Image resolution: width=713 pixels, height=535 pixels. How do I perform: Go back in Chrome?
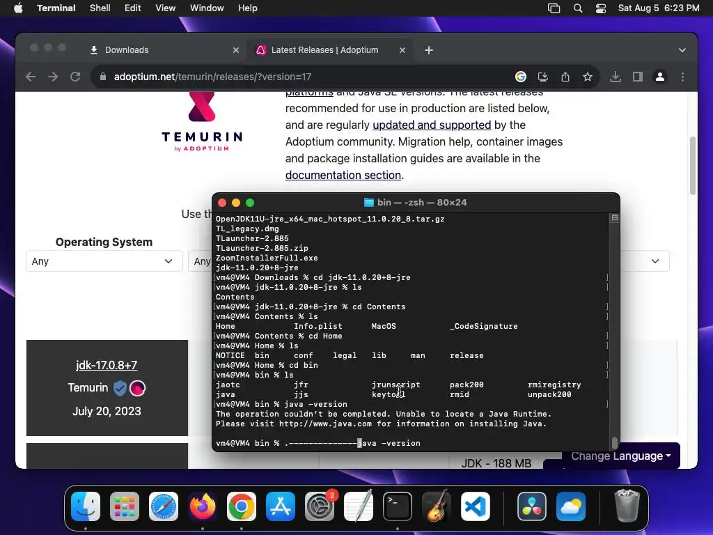click(31, 77)
